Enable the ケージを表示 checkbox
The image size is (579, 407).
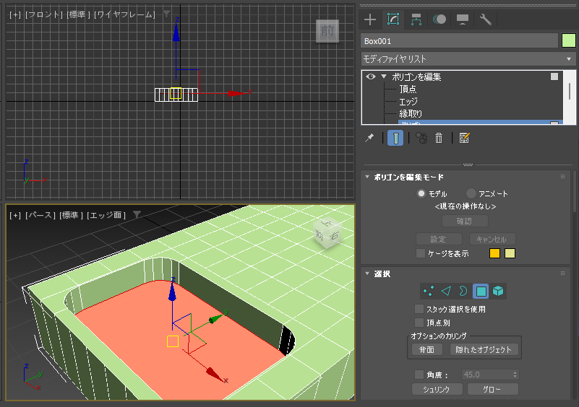(421, 253)
